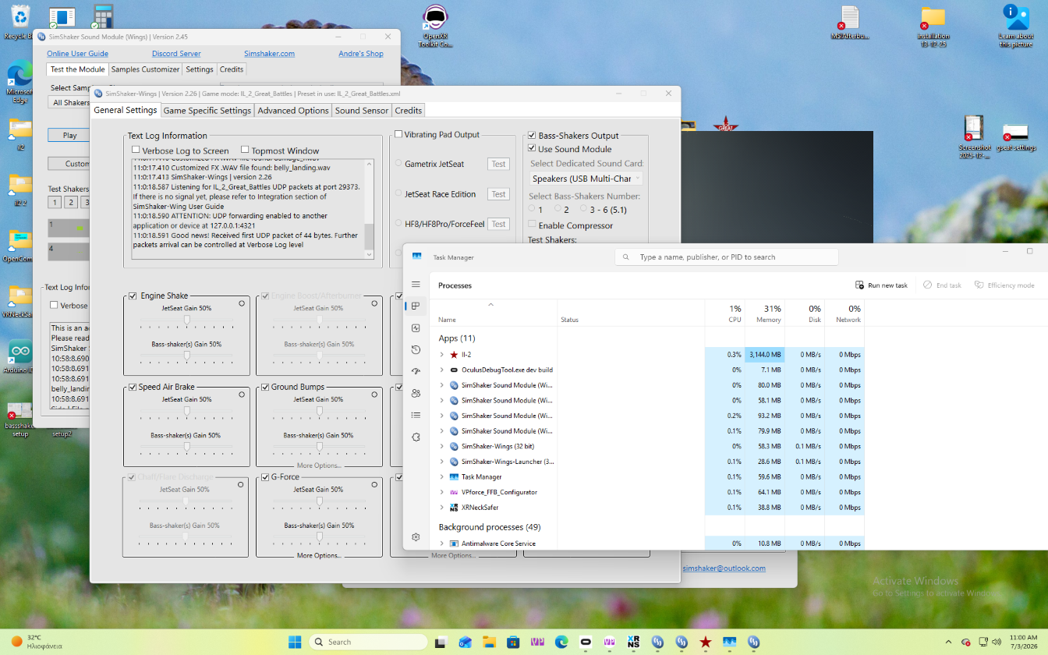Open OpenXR Toolkit desktop icon
The width and height of the screenshot is (1048, 655).
(x=437, y=26)
